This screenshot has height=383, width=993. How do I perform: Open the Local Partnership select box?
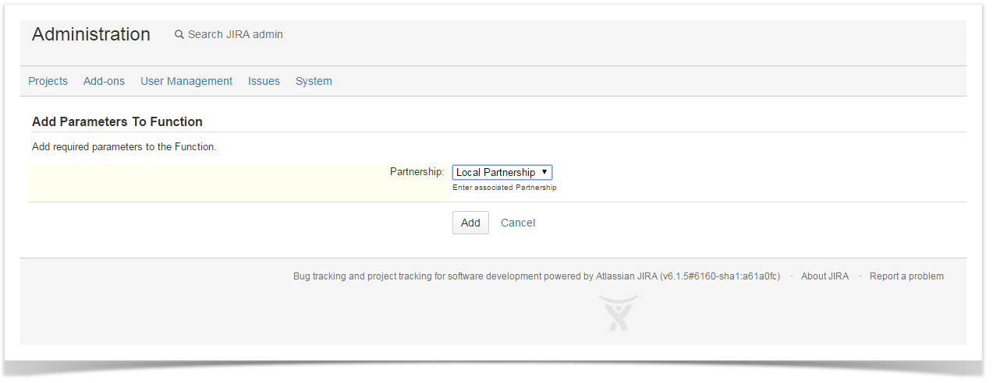pyautogui.click(x=496, y=172)
